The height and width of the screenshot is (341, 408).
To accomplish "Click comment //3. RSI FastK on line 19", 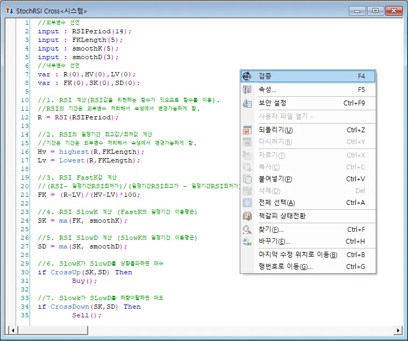I will (x=77, y=177).
